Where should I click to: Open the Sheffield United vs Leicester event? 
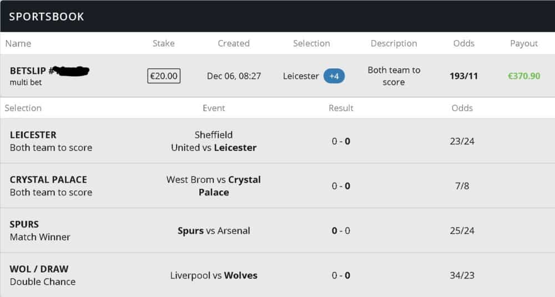click(214, 141)
